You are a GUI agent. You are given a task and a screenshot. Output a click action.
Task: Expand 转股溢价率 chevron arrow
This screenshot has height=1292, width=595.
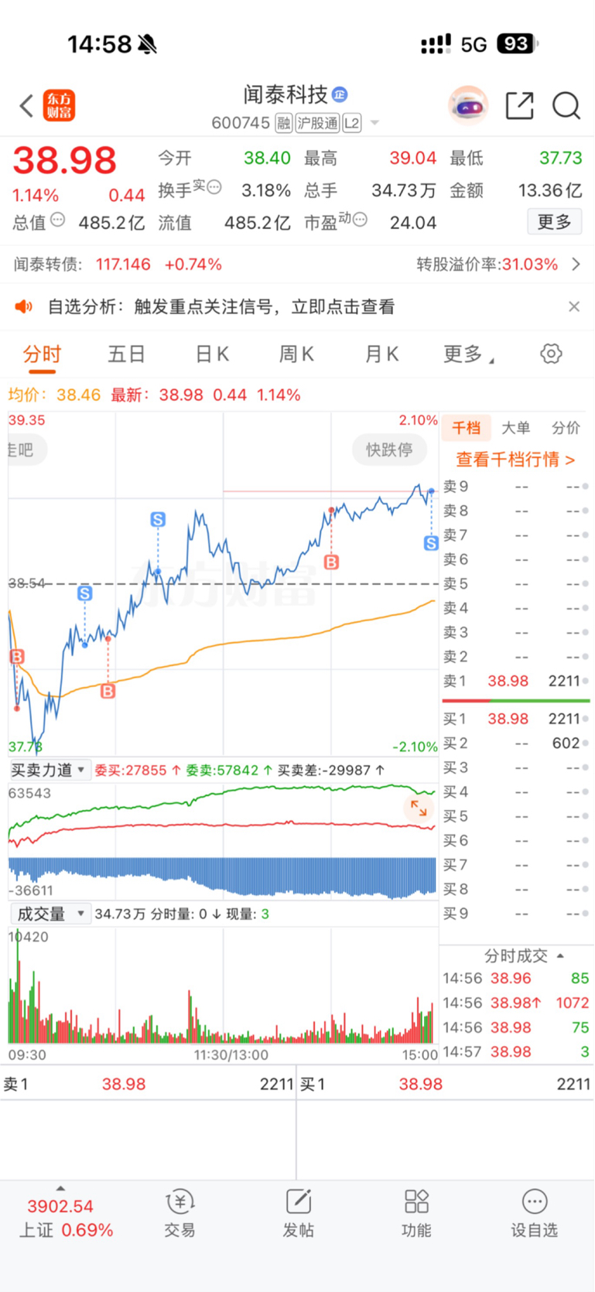tap(576, 265)
